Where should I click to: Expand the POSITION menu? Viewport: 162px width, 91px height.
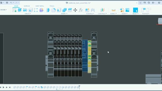click(x=146, y=14)
